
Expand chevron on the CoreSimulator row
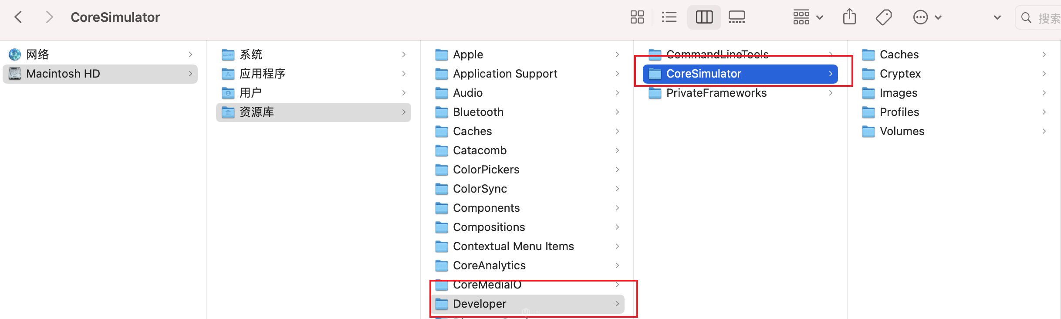coord(831,74)
